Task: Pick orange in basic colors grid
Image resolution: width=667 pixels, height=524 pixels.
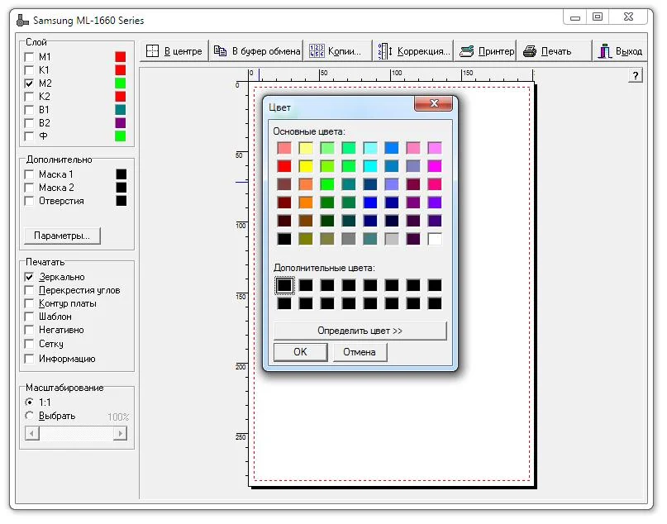Action: point(306,202)
